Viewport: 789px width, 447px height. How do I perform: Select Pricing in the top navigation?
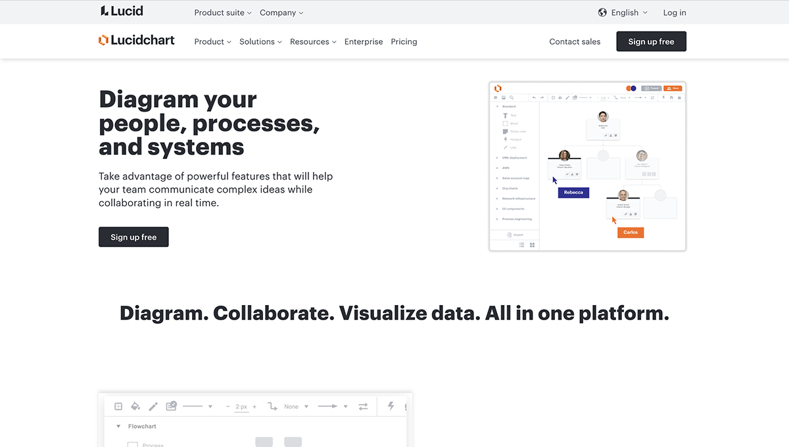pos(404,41)
